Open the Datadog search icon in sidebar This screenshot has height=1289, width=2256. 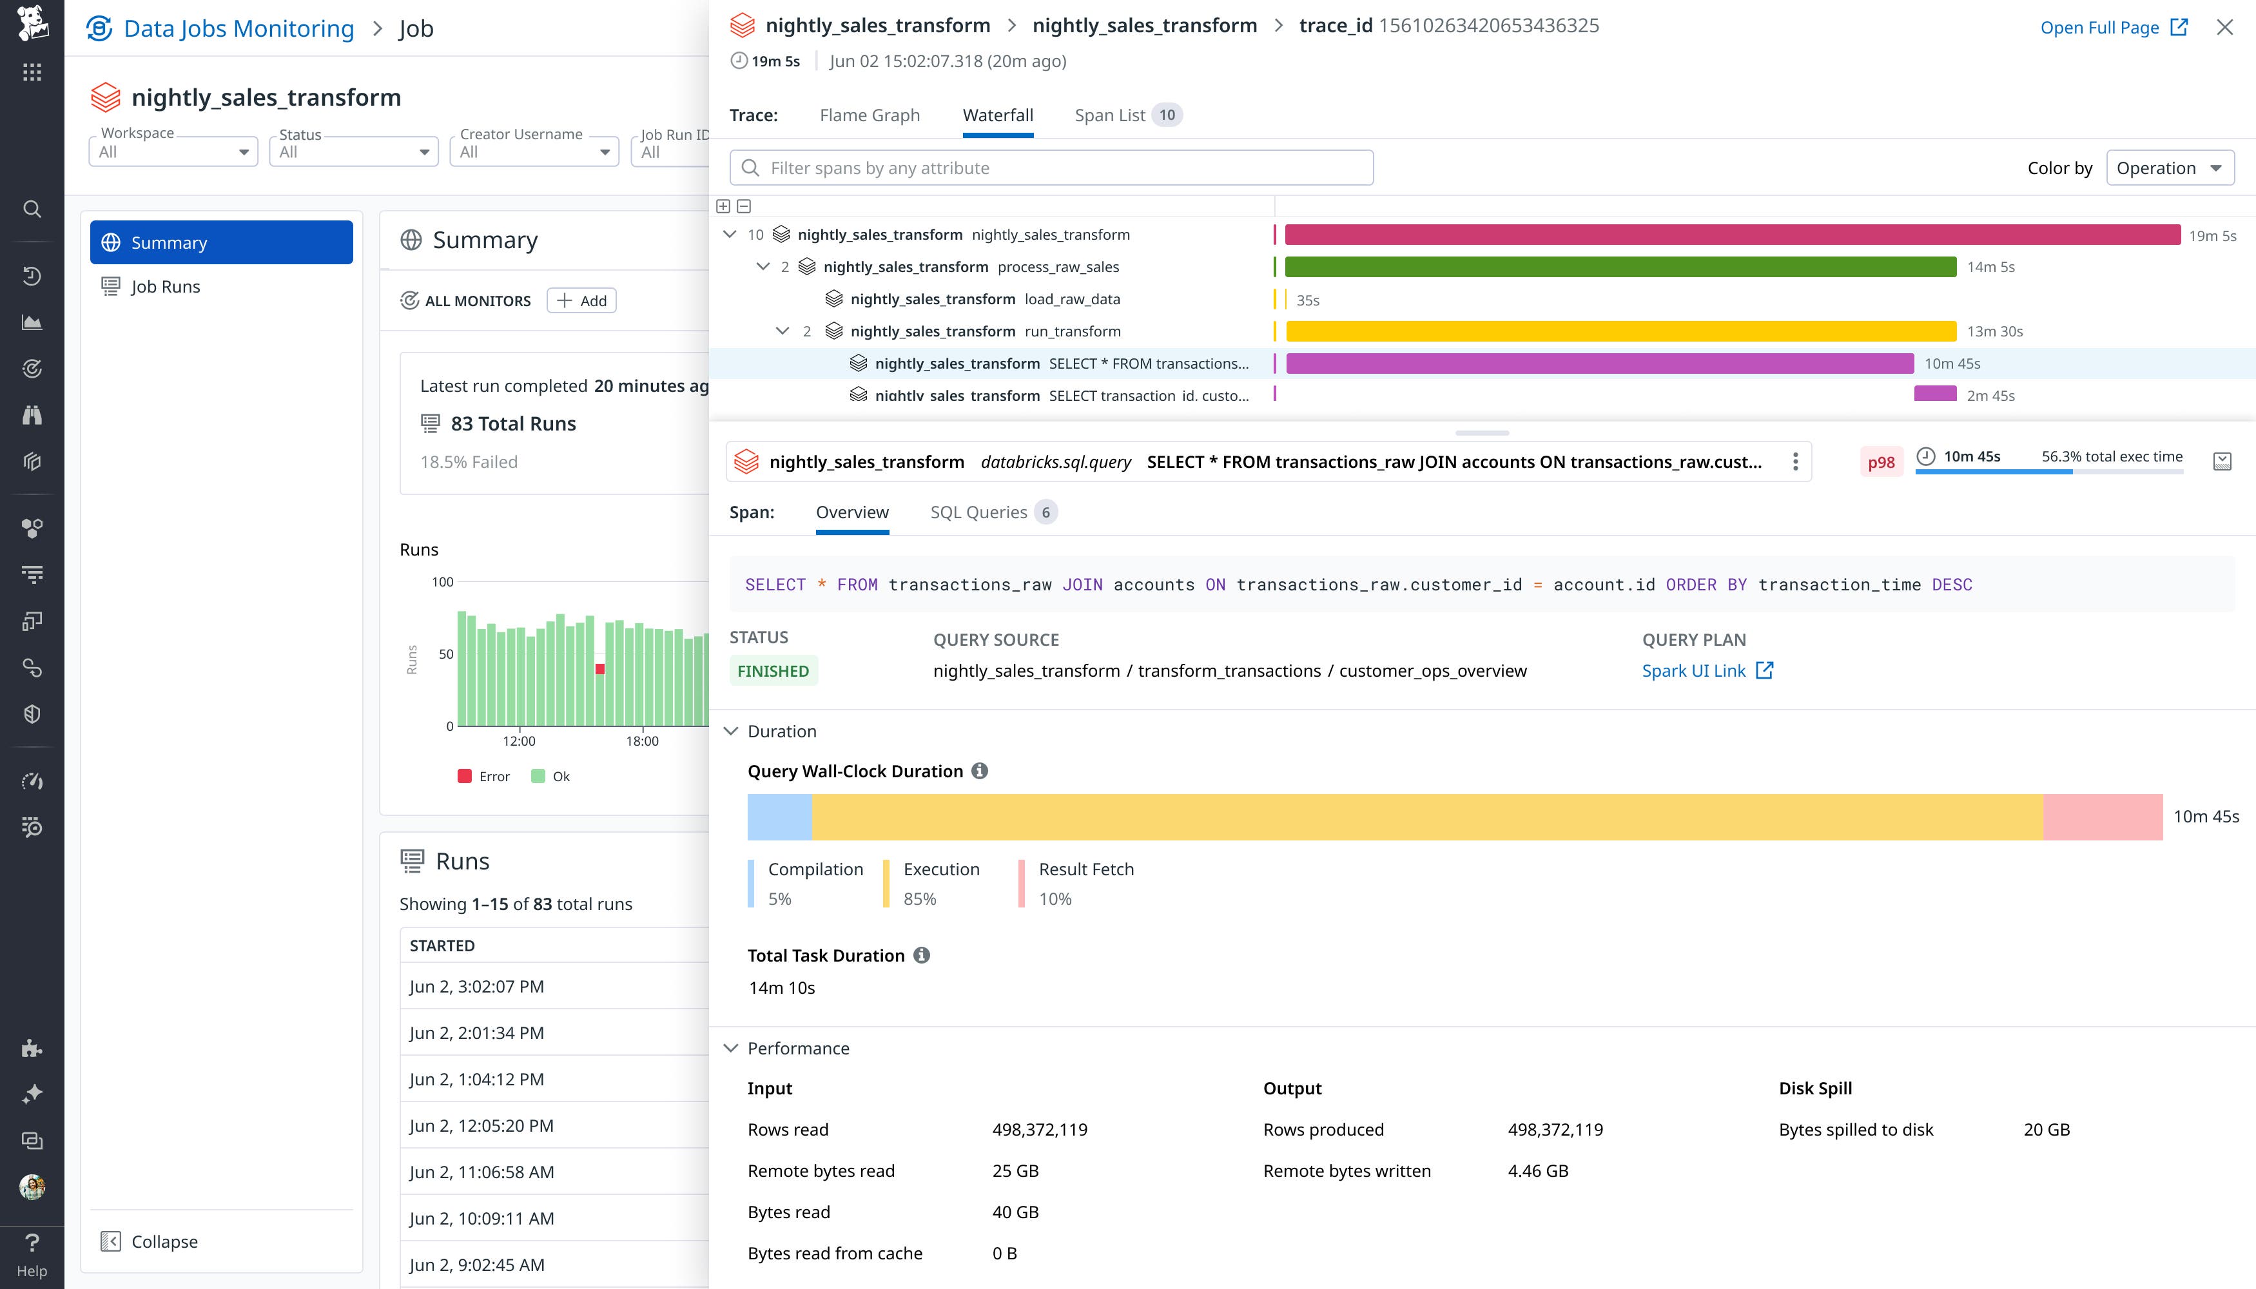(32, 209)
